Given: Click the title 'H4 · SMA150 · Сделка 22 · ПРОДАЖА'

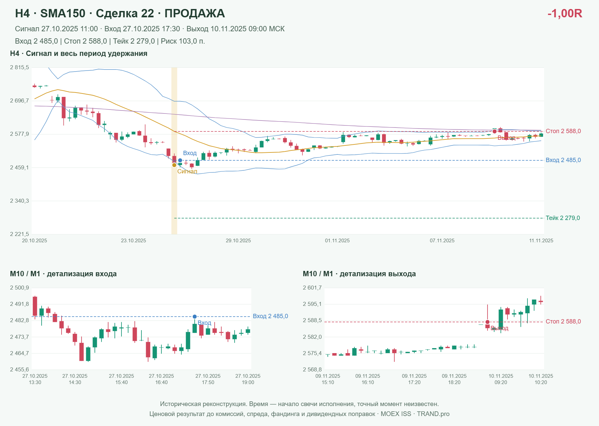Looking at the screenshot, I should (120, 13).
